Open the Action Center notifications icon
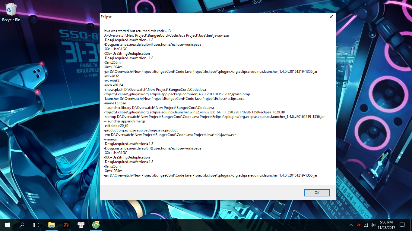The image size is (412, 231). coord(402,225)
